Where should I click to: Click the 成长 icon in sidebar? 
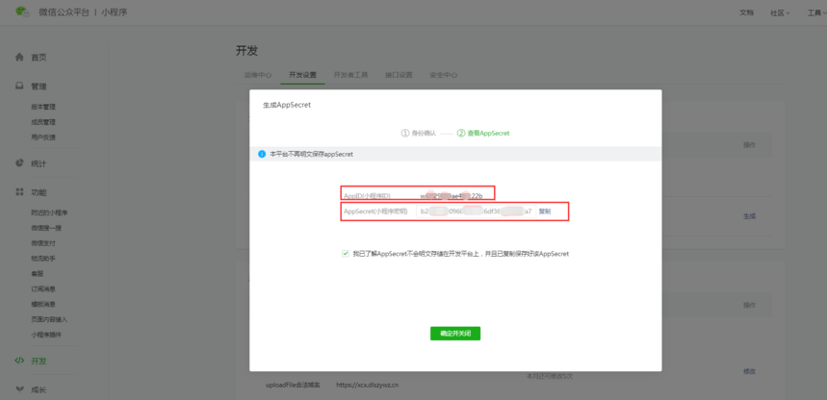click(19, 390)
